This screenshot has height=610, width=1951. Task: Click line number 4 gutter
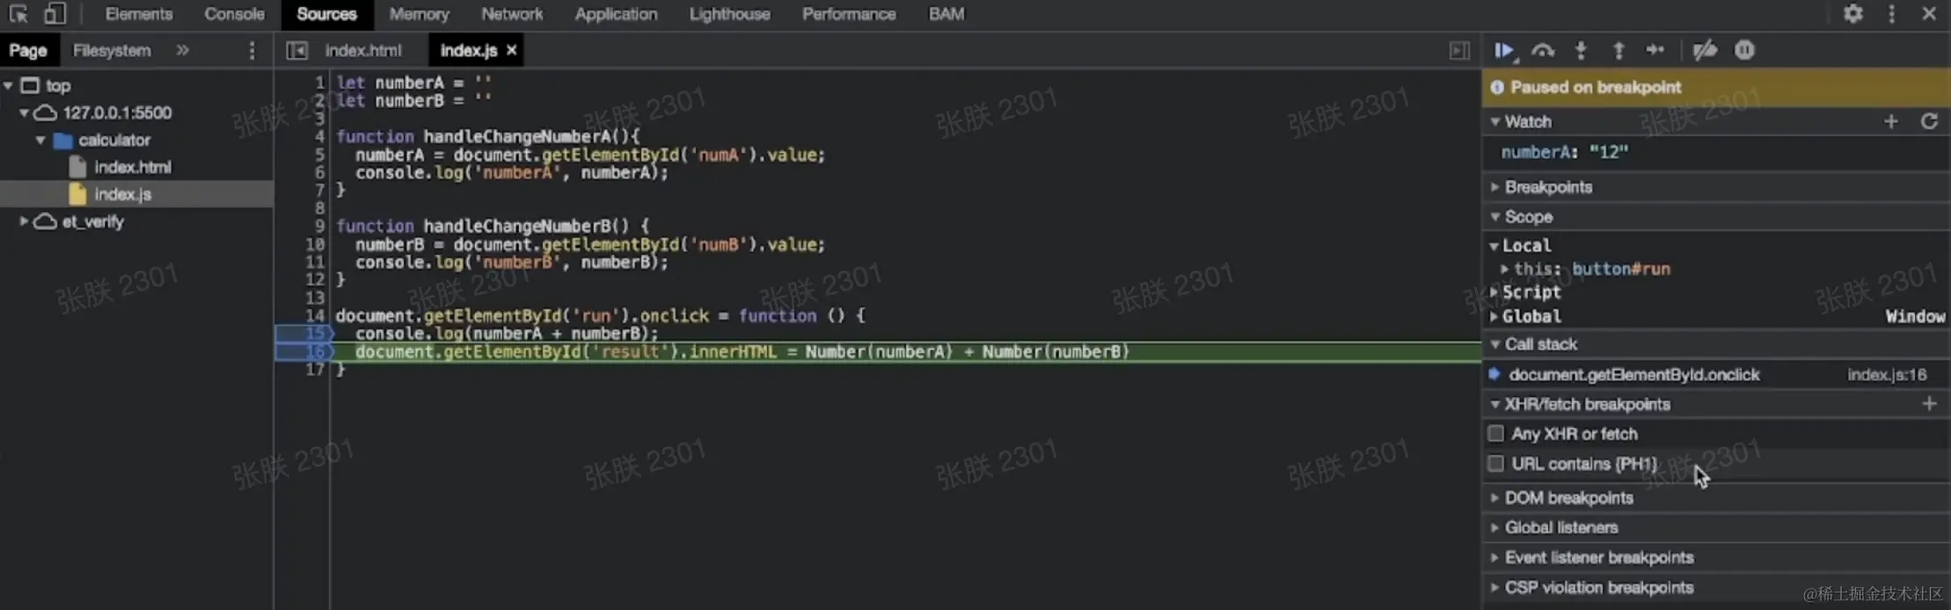(319, 136)
